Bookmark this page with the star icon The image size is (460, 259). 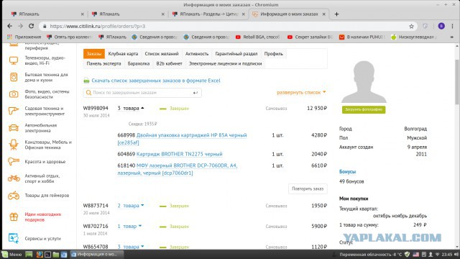(x=412, y=26)
